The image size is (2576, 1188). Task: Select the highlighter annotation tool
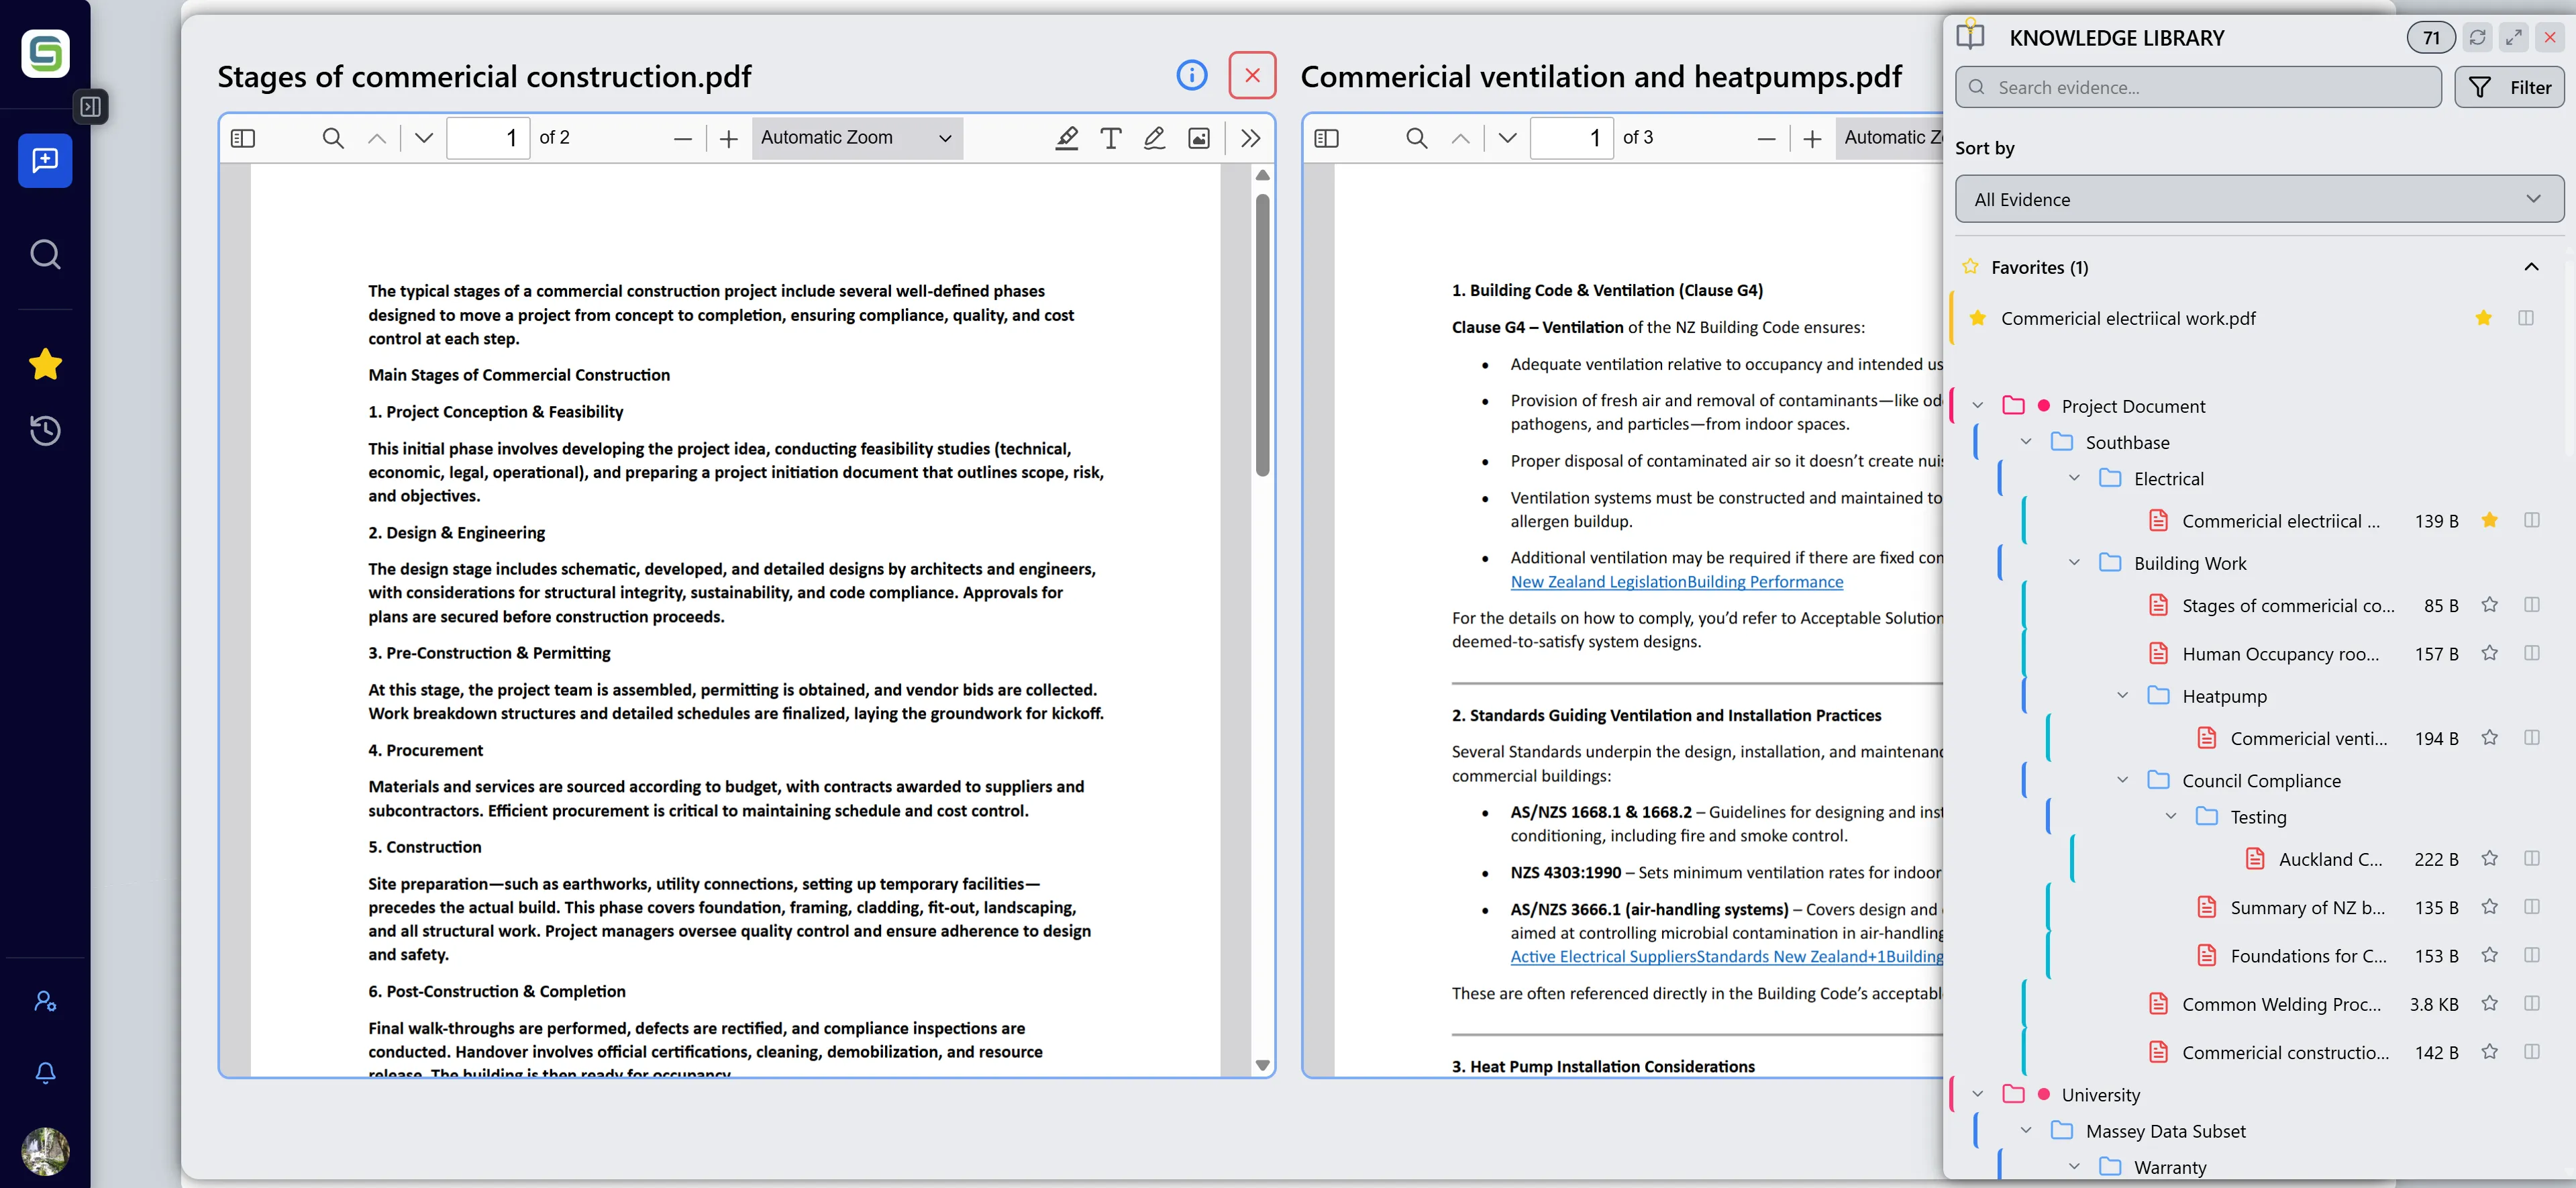pos(1065,138)
